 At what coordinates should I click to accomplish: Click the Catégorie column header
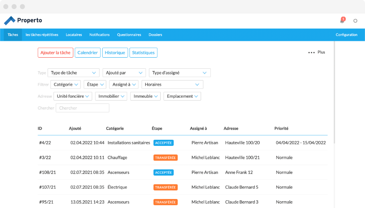point(115,128)
